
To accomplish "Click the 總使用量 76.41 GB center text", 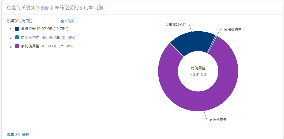I will [198, 72].
